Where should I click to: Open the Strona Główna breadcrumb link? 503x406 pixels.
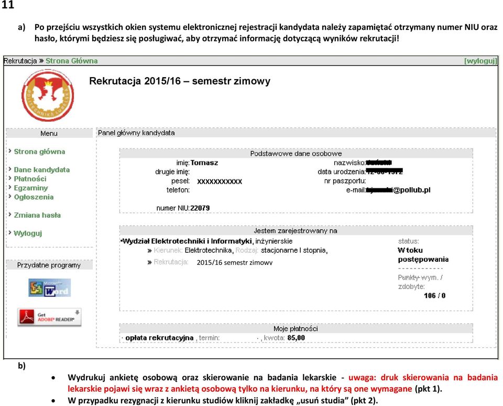tap(72, 61)
